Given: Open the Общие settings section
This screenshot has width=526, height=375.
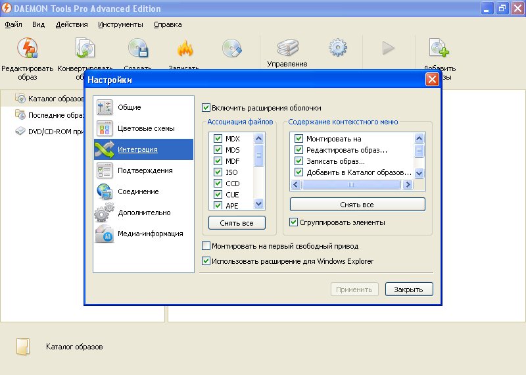Looking at the screenshot, I should tap(129, 107).
